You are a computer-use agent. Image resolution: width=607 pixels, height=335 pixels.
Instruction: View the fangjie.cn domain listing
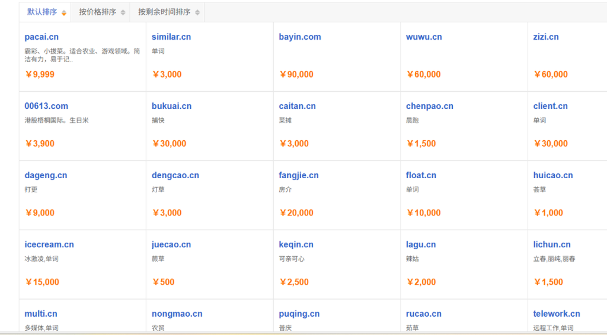(x=299, y=175)
